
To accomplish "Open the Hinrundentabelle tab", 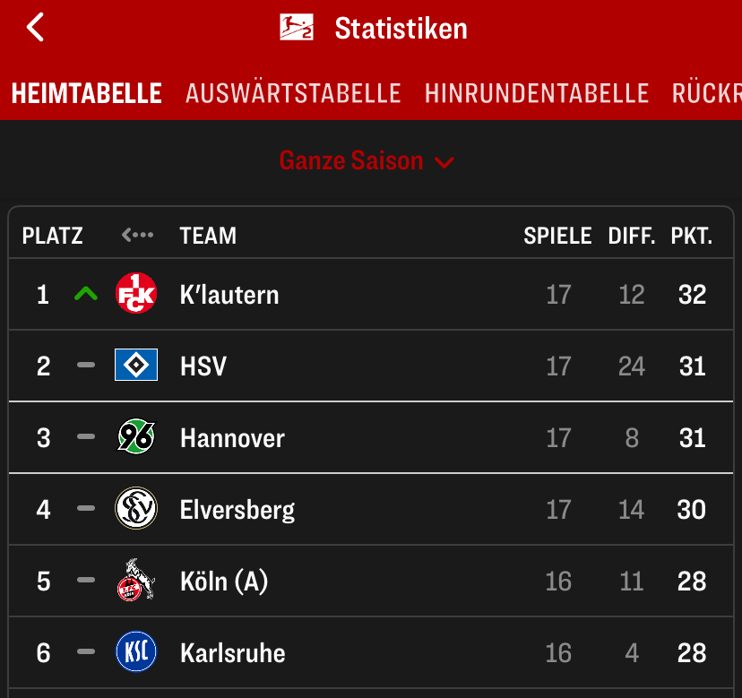I will [536, 93].
